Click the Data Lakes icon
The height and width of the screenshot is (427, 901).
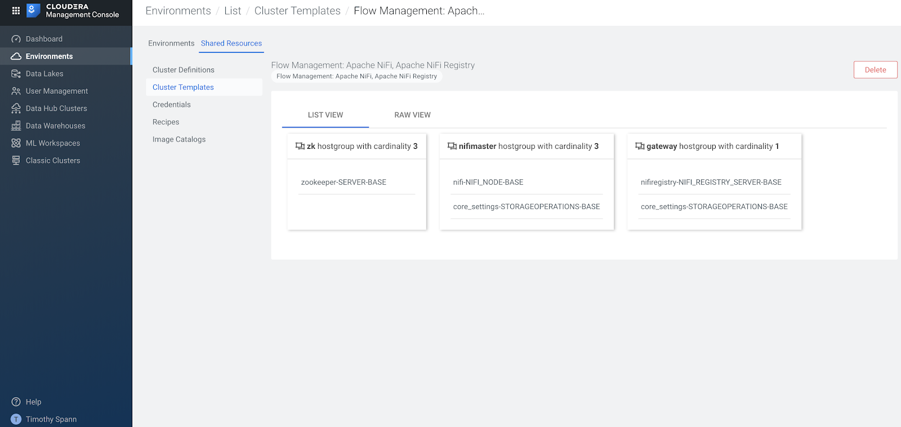tap(16, 74)
